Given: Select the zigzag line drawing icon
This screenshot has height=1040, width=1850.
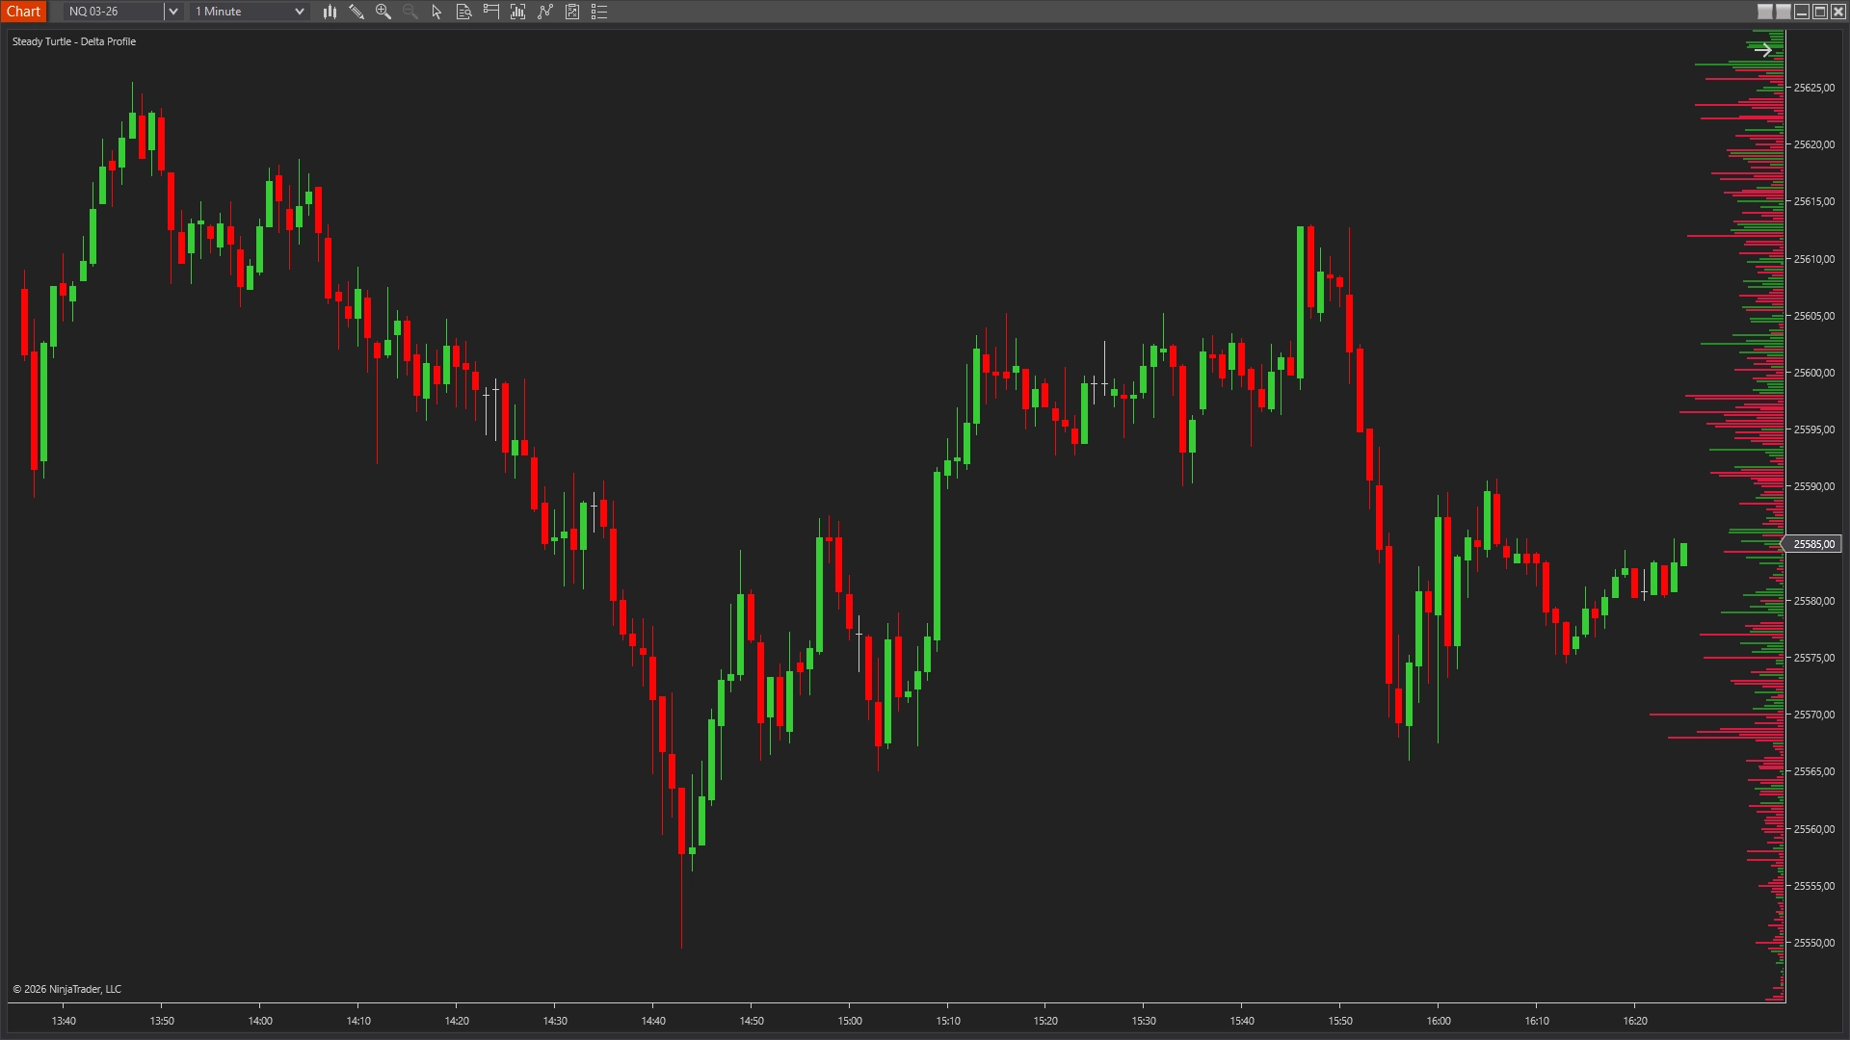Looking at the screenshot, I should (544, 12).
